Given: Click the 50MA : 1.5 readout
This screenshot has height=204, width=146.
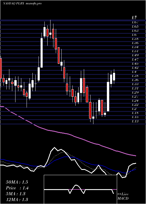Looking at the screenshot, I should 17,182.
